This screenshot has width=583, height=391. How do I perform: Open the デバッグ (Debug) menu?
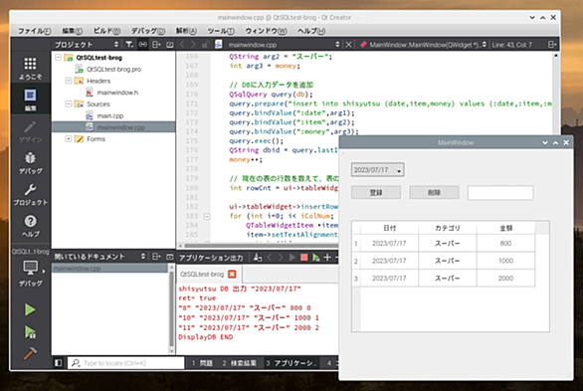point(148,31)
